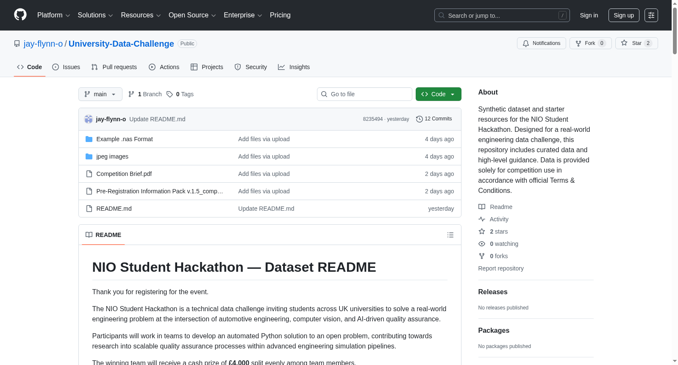Image resolution: width=678 pixels, height=365 pixels.
Task: Open the appearance settings icon button
Action: [651, 15]
